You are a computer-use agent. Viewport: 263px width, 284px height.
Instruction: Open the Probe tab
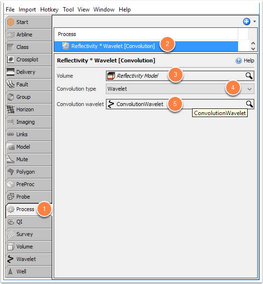tap(29, 197)
